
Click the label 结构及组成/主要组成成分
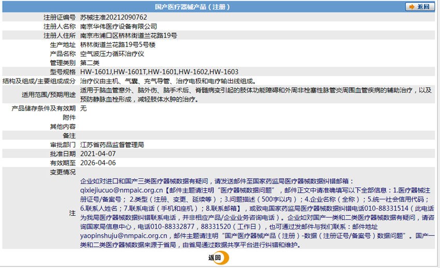tap(39, 81)
